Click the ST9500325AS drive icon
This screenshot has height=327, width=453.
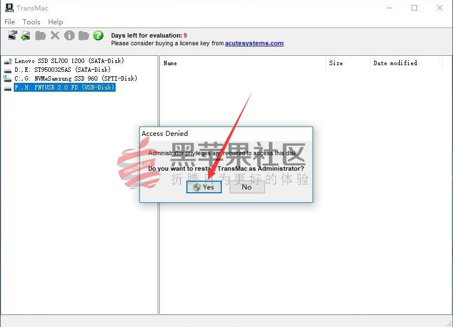(x=8, y=70)
